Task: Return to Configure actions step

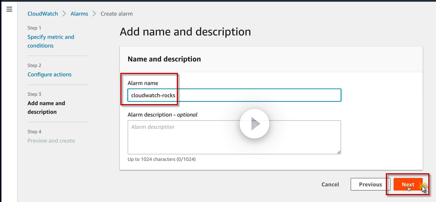Action: tap(50, 75)
